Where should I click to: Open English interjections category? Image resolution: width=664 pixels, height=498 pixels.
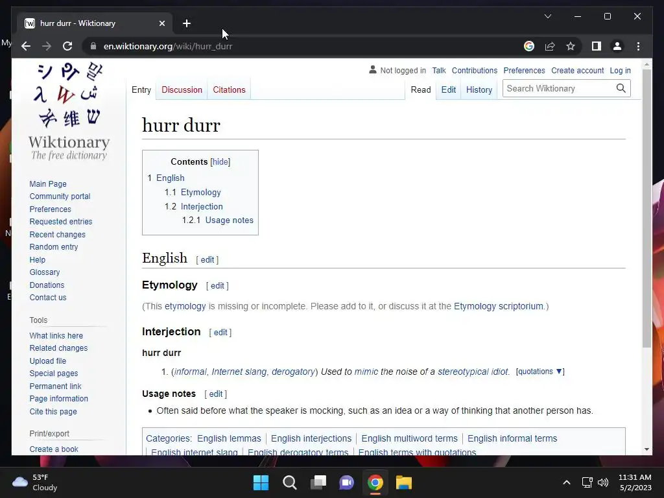[x=311, y=438]
